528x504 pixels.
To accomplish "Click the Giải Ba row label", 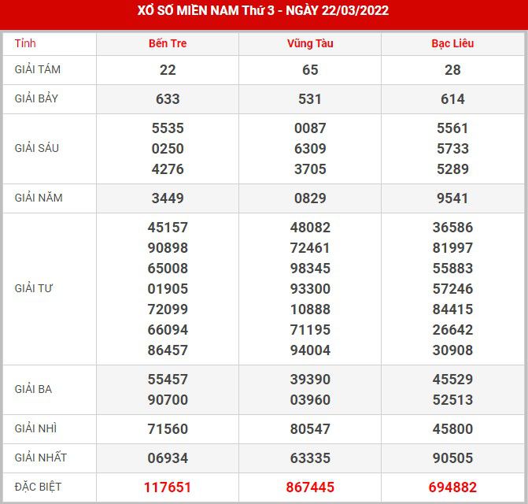I will [33, 389].
